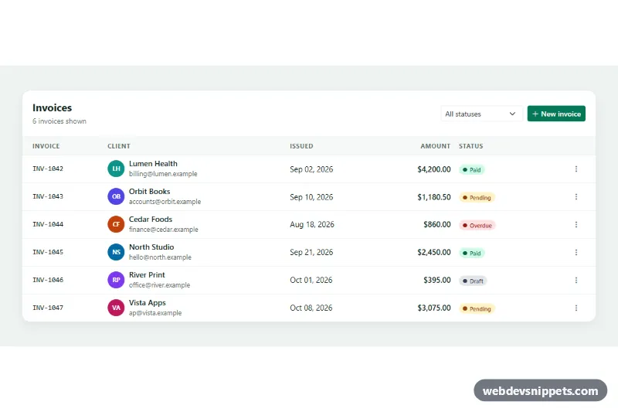
Task: Select invoice number INV-1047
Action: pyautogui.click(x=48, y=308)
